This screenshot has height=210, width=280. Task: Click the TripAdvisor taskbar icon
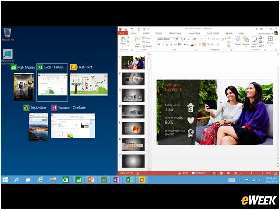(x=104, y=180)
